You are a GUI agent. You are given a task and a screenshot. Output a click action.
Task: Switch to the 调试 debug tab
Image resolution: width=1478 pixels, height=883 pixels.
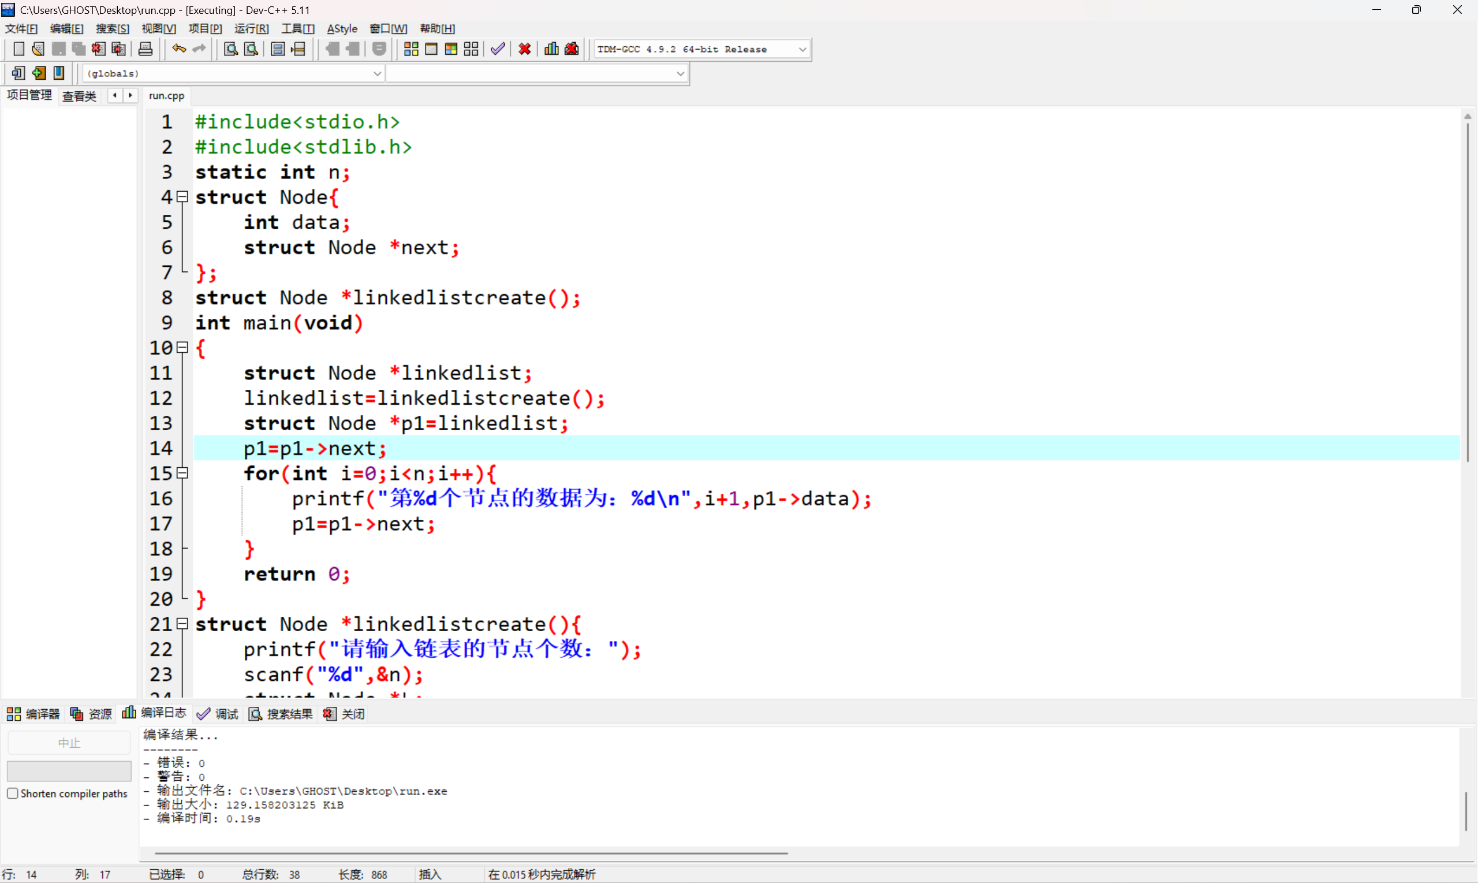(x=218, y=713)
